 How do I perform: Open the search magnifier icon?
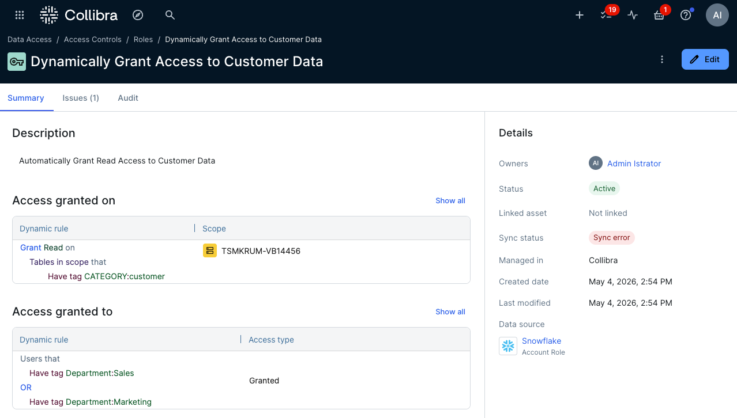(x=170, y=15)
